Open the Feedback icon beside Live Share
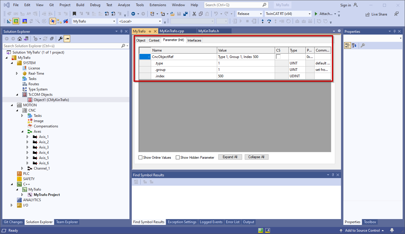 [396, 14]
